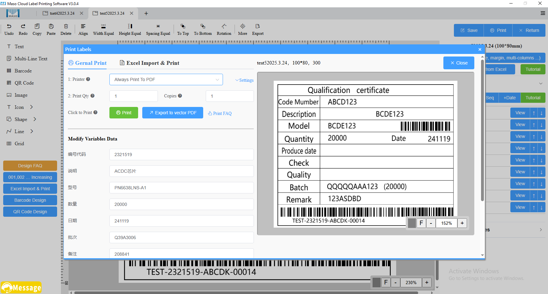Click Export to vector PDF button
Image resolution: width=548 pixels, height=294 pixels.
(173, 113)
